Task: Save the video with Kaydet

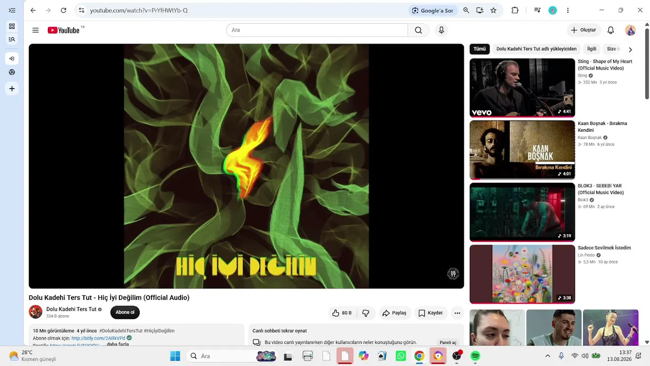Action: pos(431,313)
